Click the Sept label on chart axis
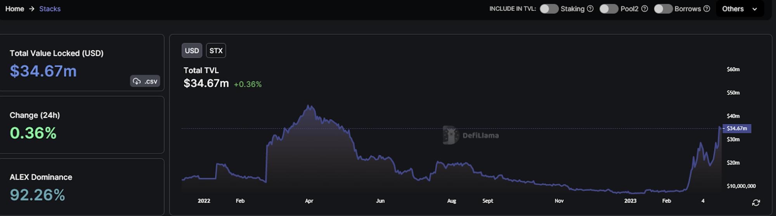This screenshot has height=216, width=776. (488, 201)
